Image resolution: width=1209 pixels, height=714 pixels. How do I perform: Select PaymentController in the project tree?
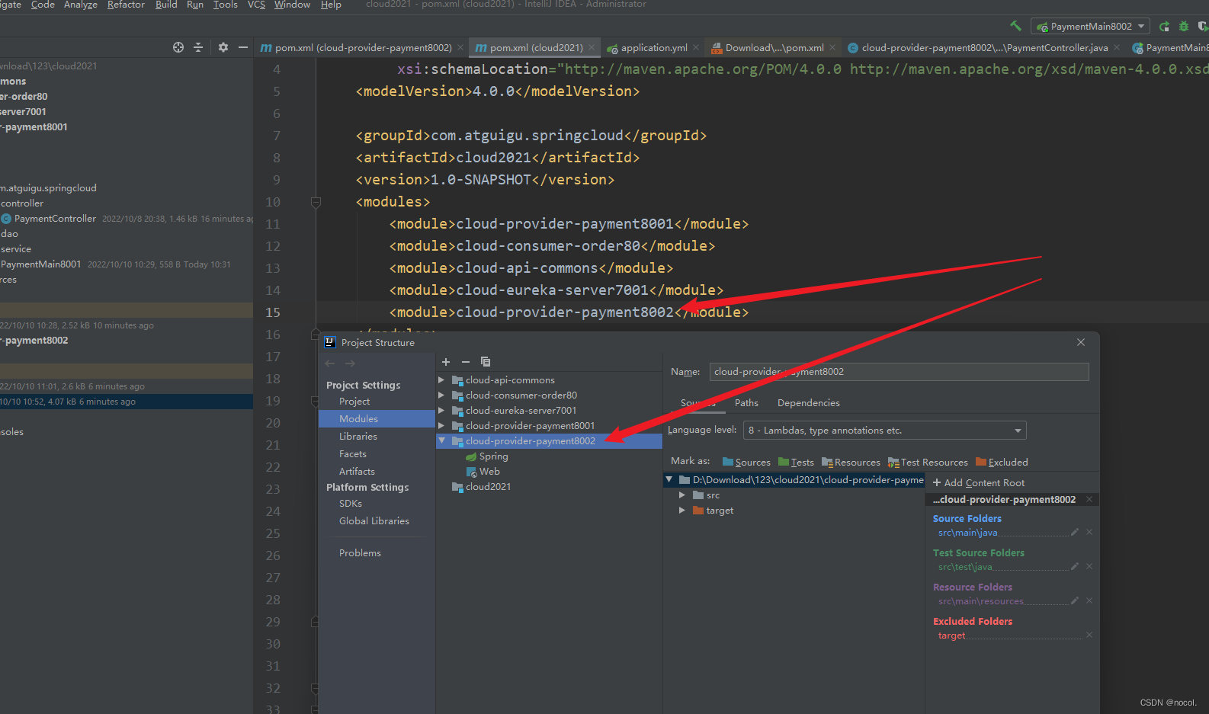coord(55,219)
